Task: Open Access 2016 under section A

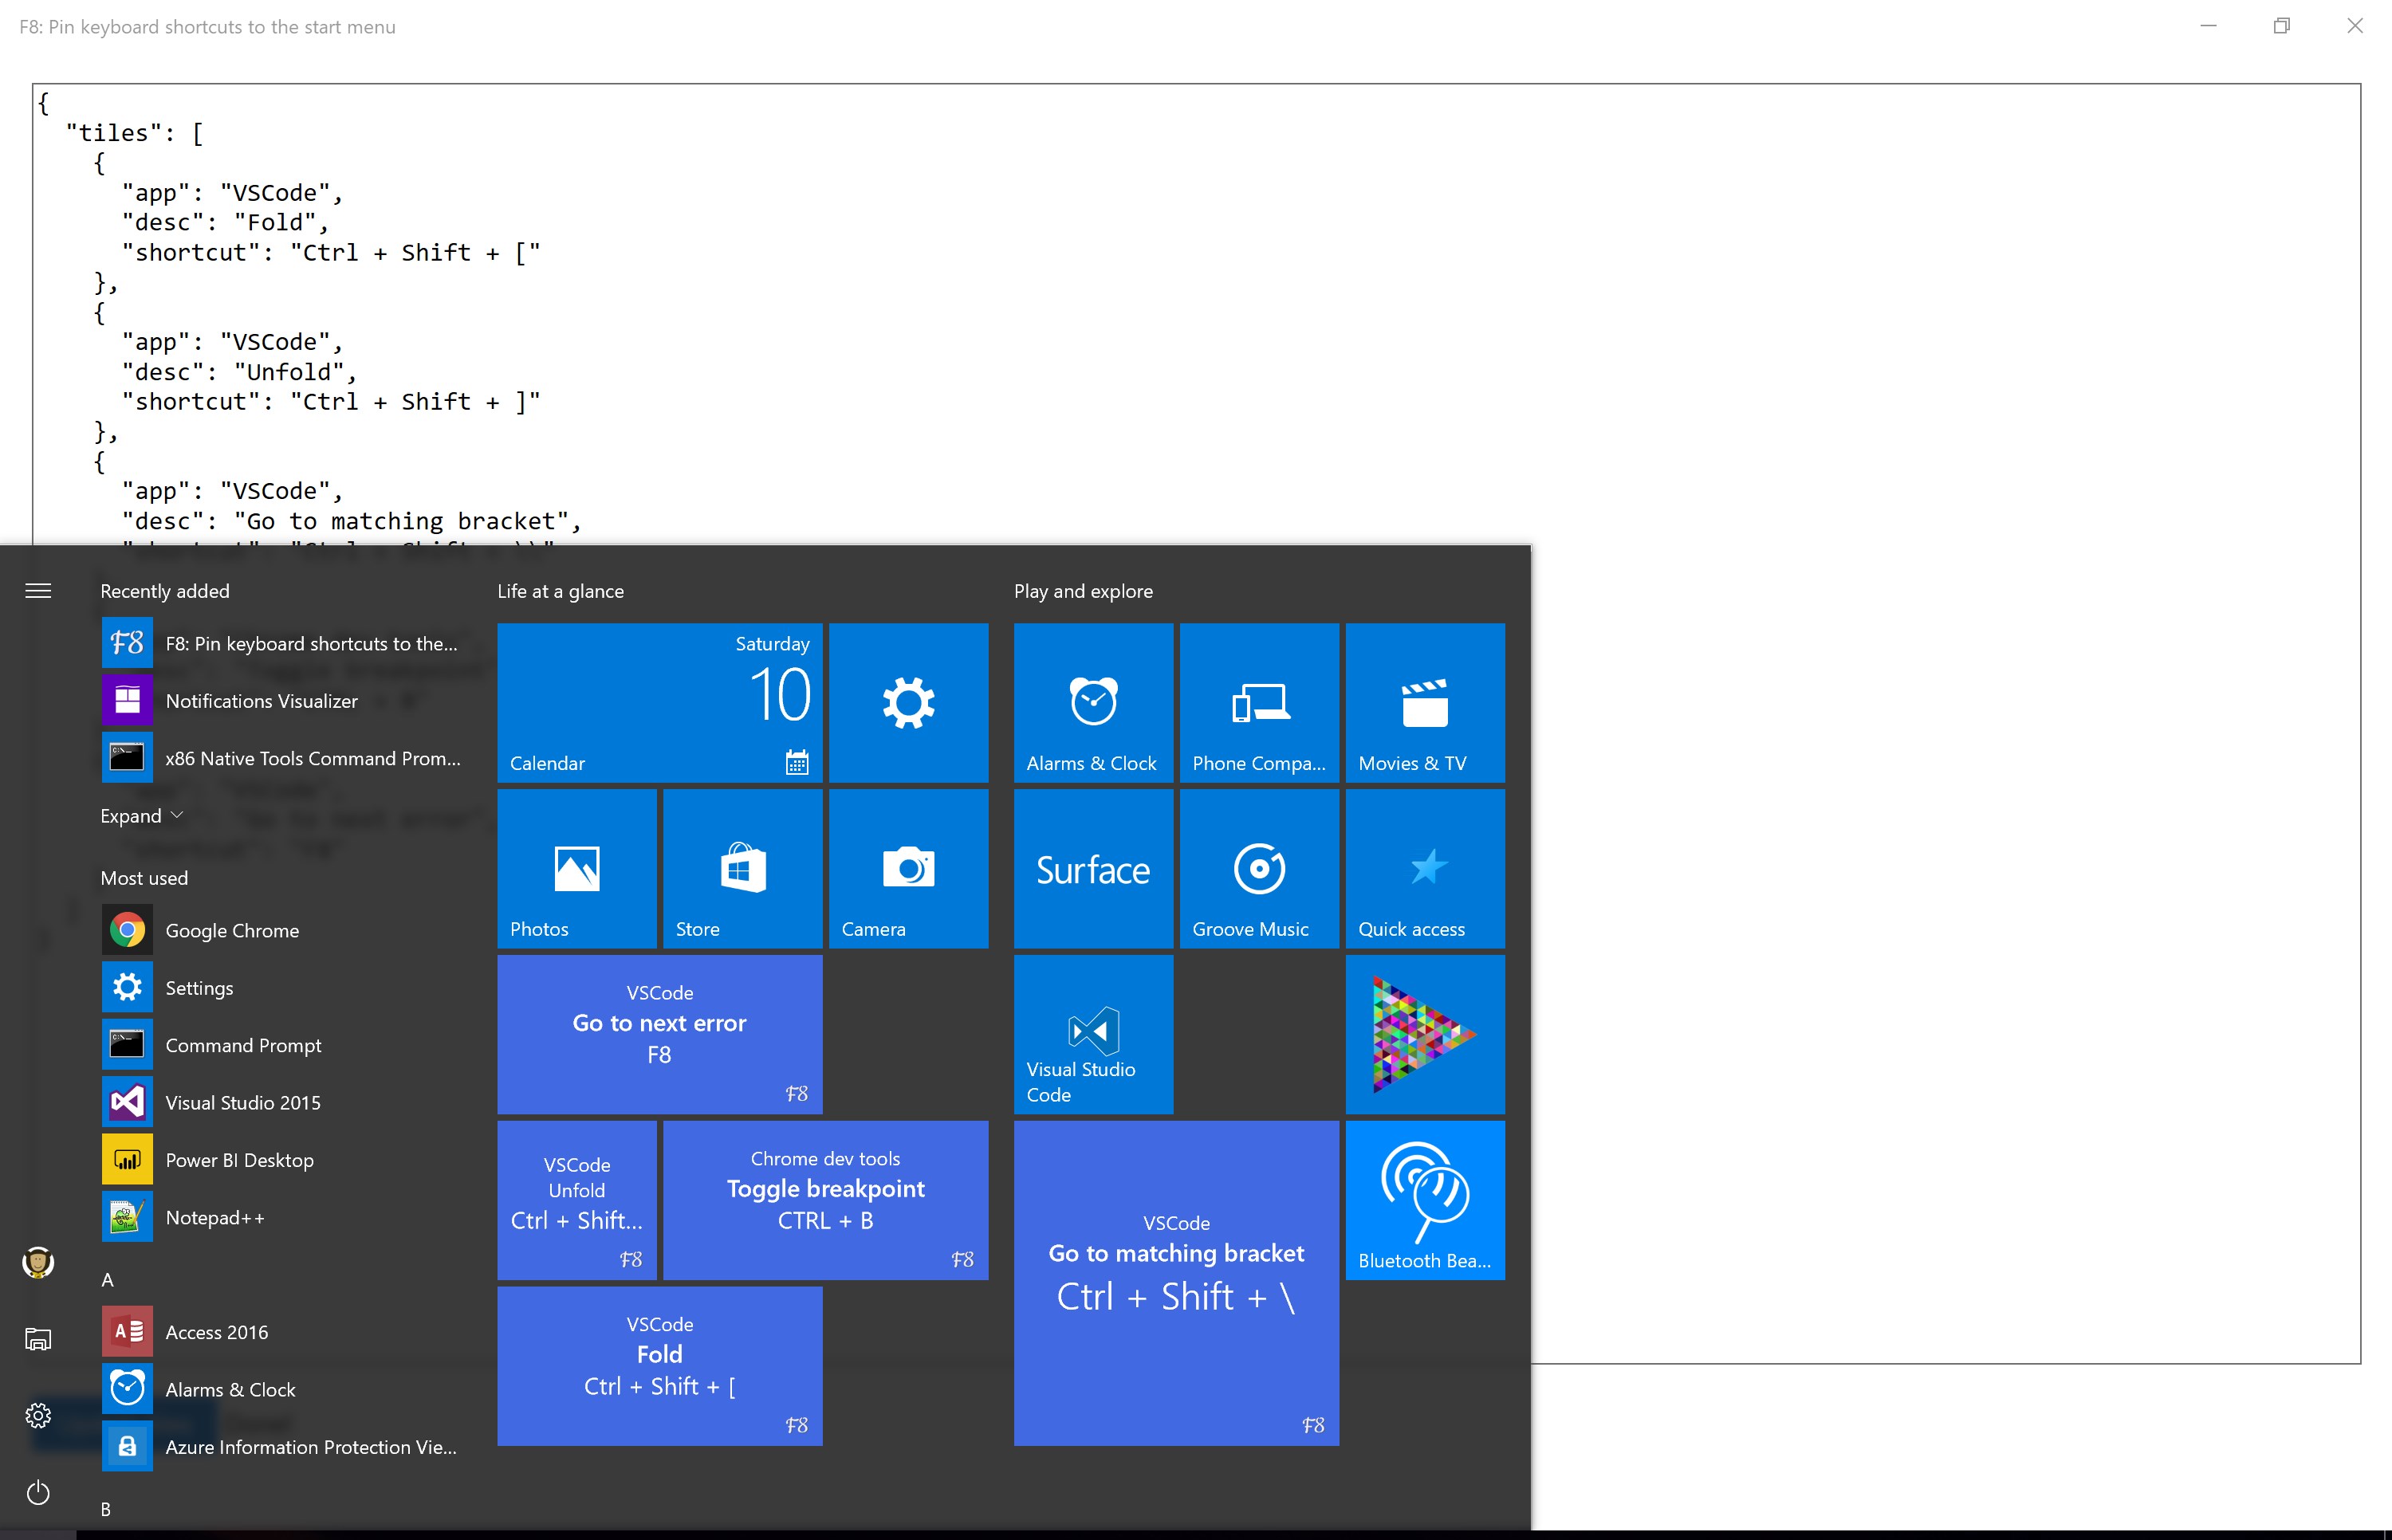Action: [x=216, y=1331]
